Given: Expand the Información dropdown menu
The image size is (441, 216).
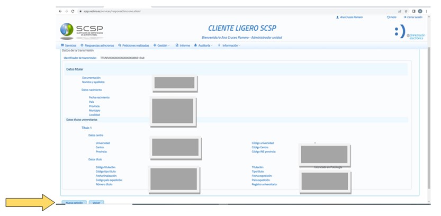Looking at the screenshot, I should point(229,46).
